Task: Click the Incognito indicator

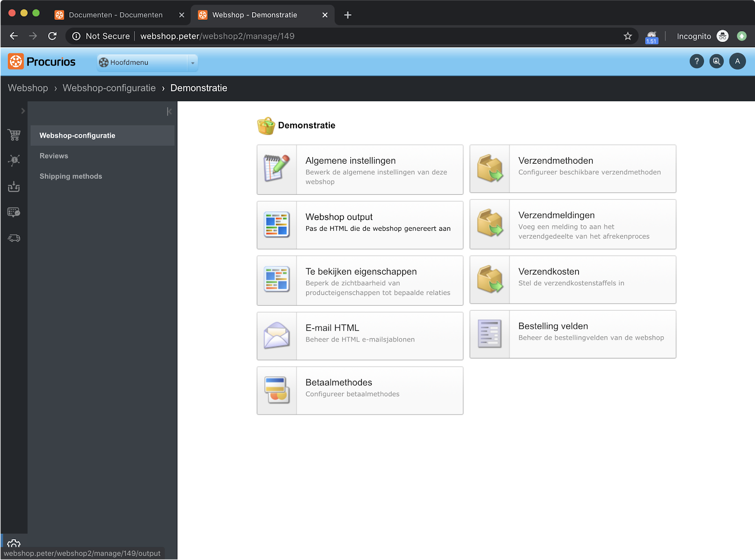Action: (x=703, y=36)
